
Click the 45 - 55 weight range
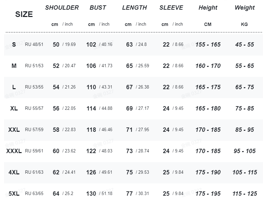(245, 45)
